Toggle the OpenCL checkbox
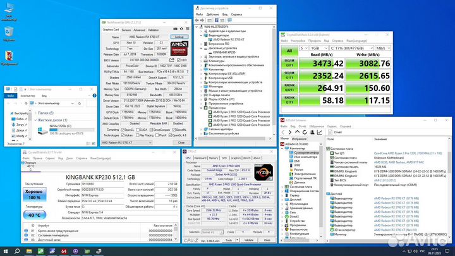 tap(123, 130)
